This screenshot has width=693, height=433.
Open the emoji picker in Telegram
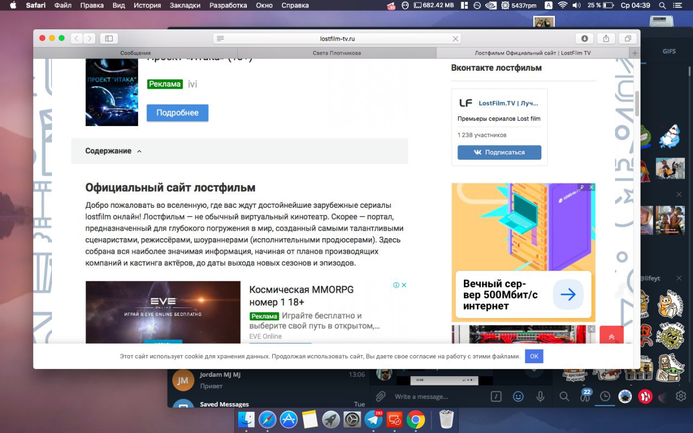point(518,396)
